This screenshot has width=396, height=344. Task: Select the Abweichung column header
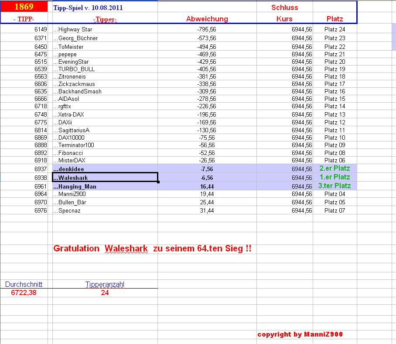207,19
